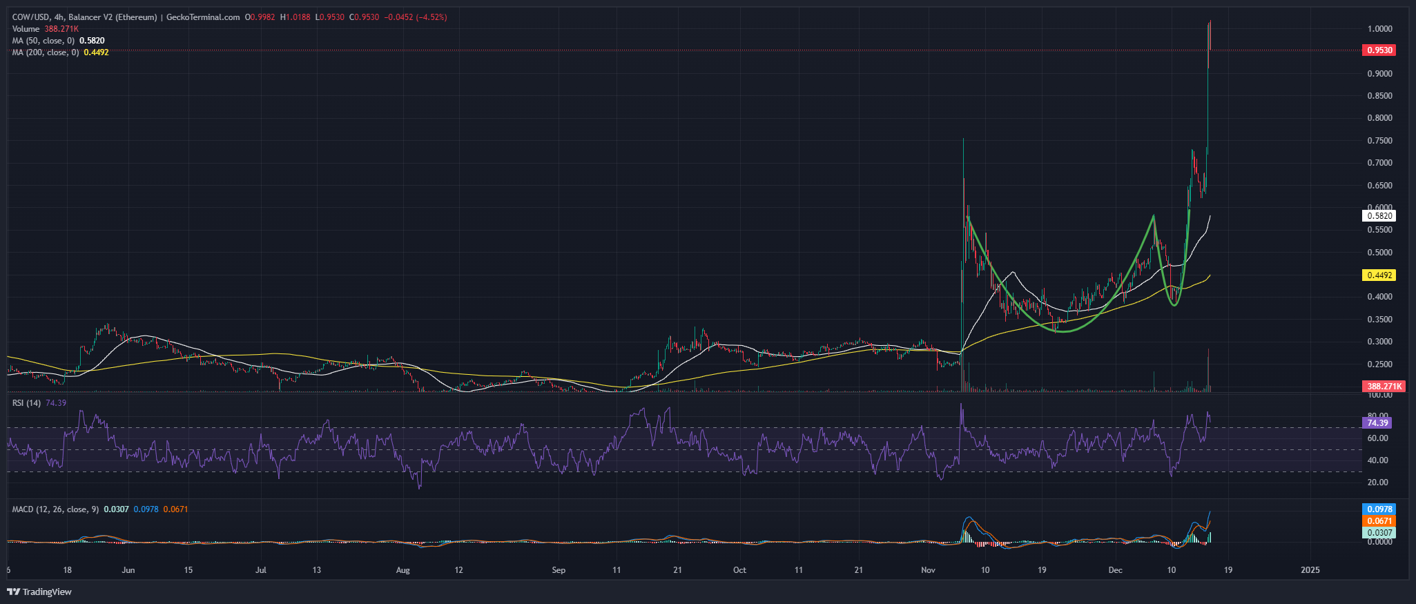This screenshot has height=604, width=1416.
Task: Click the 20.00 RSI axis tick
Action: click(1377, 483)
